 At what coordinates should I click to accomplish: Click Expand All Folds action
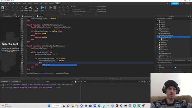(101, 9)
